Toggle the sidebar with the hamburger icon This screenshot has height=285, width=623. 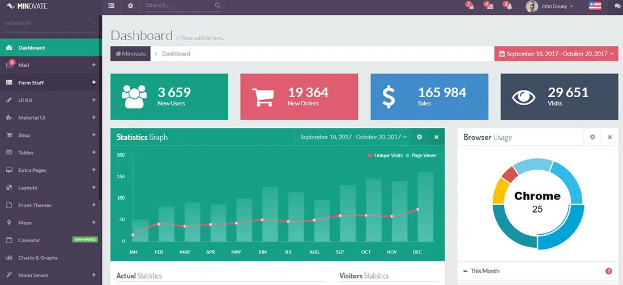coord(111,6)
